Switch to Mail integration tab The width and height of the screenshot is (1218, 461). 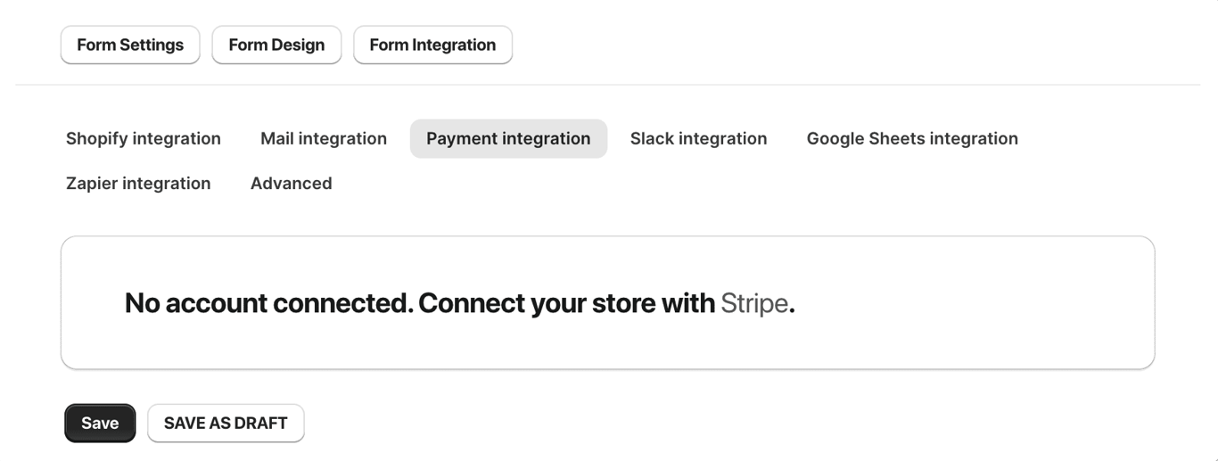pyautogui.click(x=324, y=138)
